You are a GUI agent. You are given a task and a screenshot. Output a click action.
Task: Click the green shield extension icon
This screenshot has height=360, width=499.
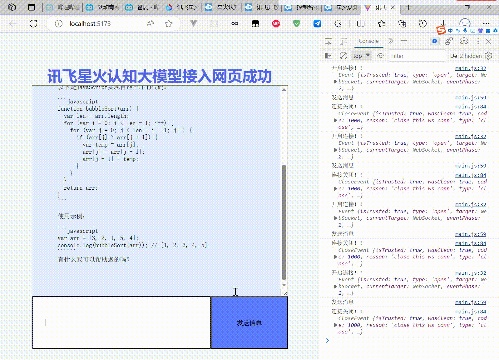click(x=297, y=23)
